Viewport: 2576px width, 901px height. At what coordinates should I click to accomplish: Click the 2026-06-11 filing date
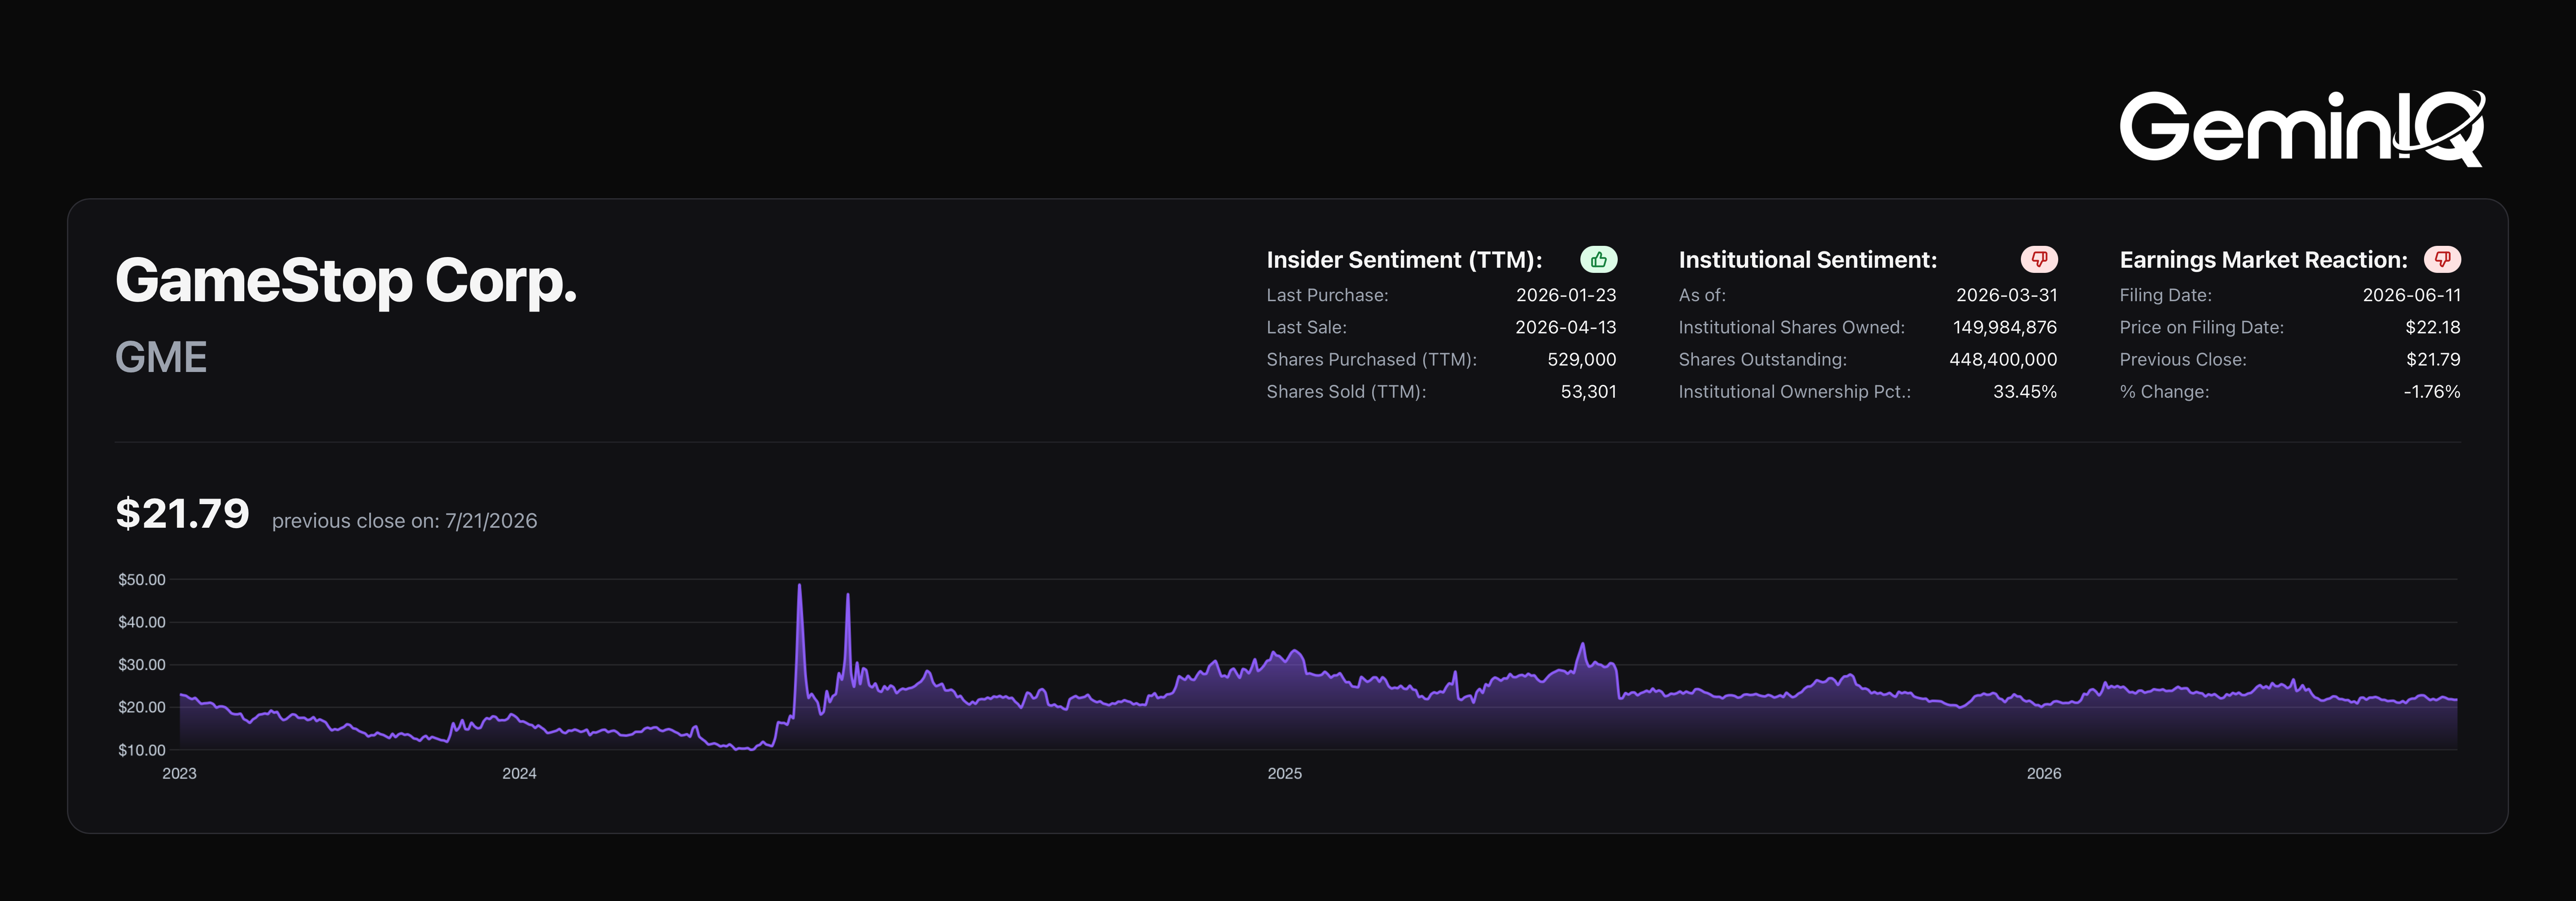(2411, 296)
